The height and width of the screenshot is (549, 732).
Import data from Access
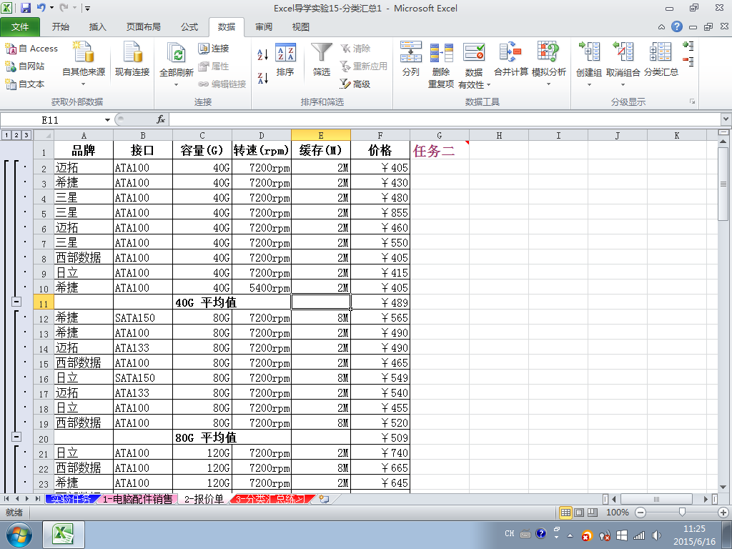(31, 49)
